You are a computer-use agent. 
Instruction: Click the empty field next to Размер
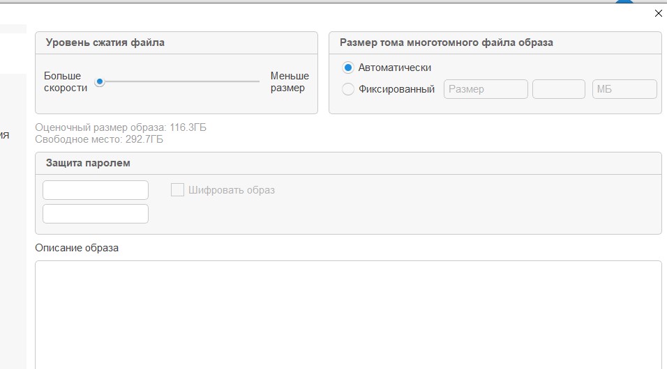coord(559,89)
